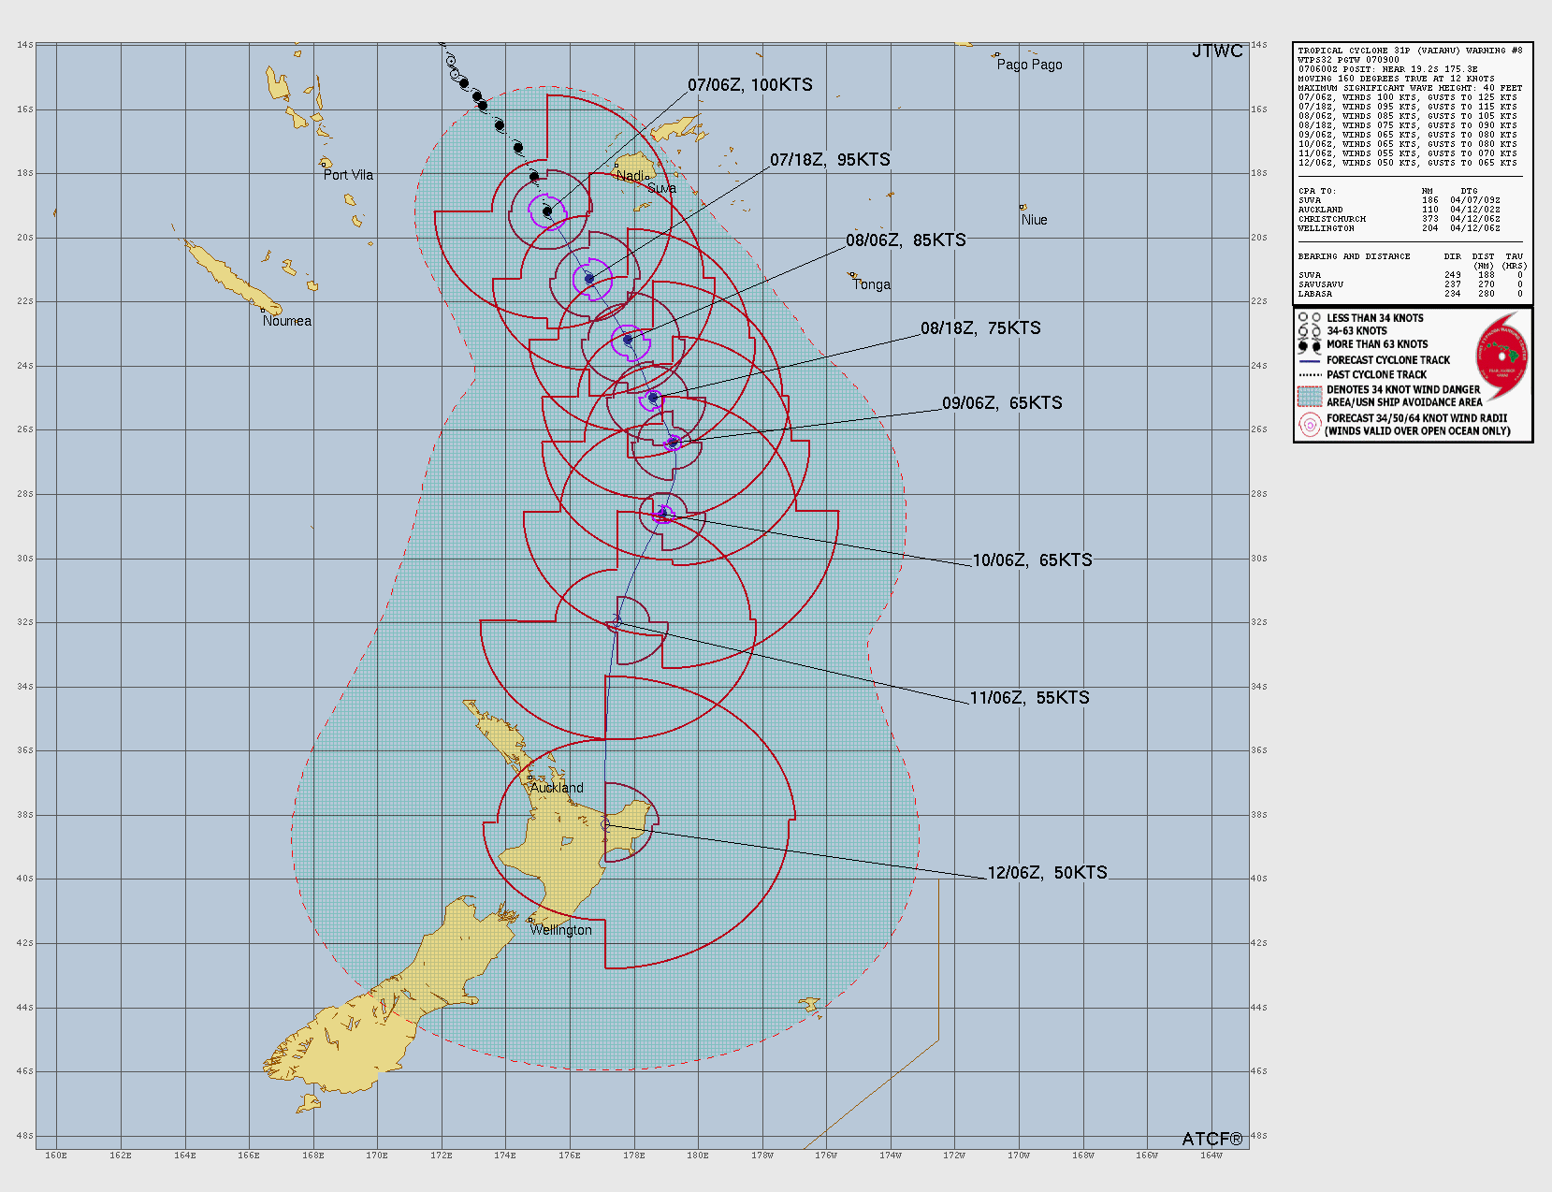1552x1192 pixels.
Task: Click the Tropical Cyclone 31P warning header text
Action: point(1410,51)
